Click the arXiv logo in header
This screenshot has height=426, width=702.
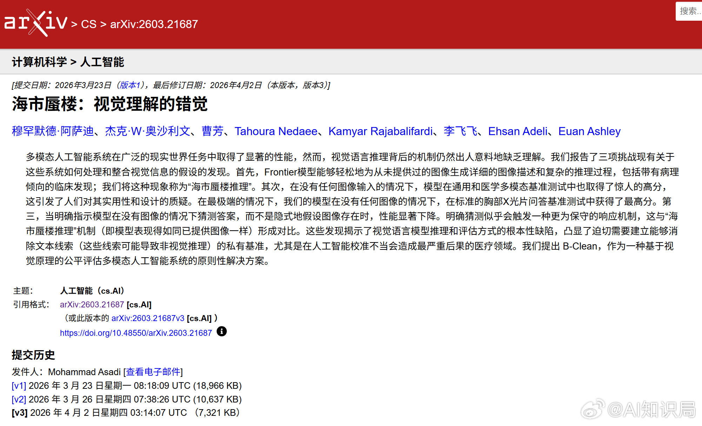[x=35, y=23]
